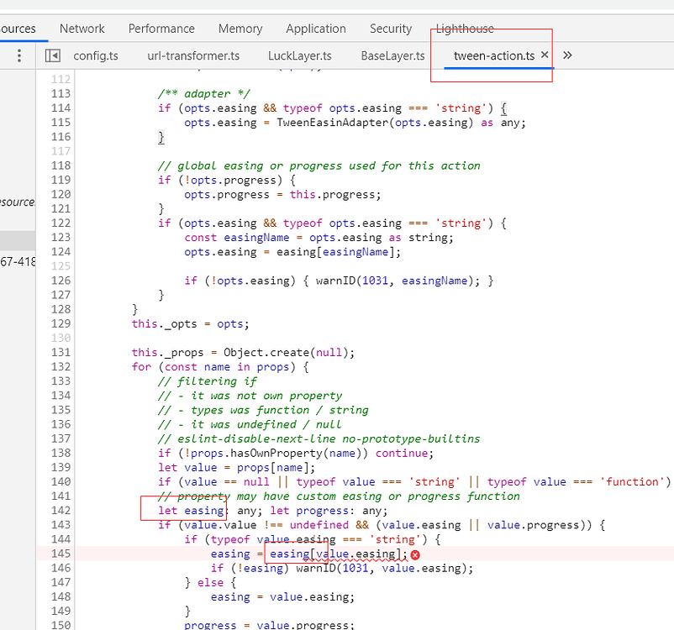Set a breakpoint on line 145
The height and width of the screenshot is (630, 674).
[x=60, y=554]
